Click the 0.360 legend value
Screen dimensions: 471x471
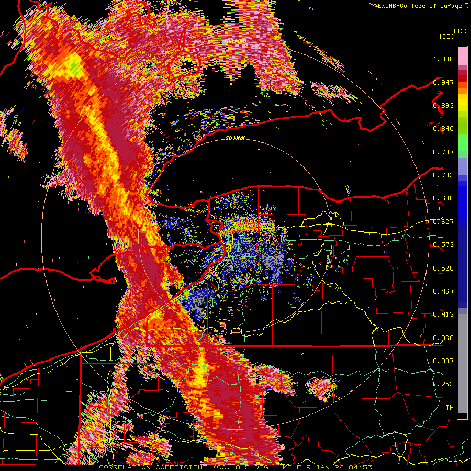point(443,338)
